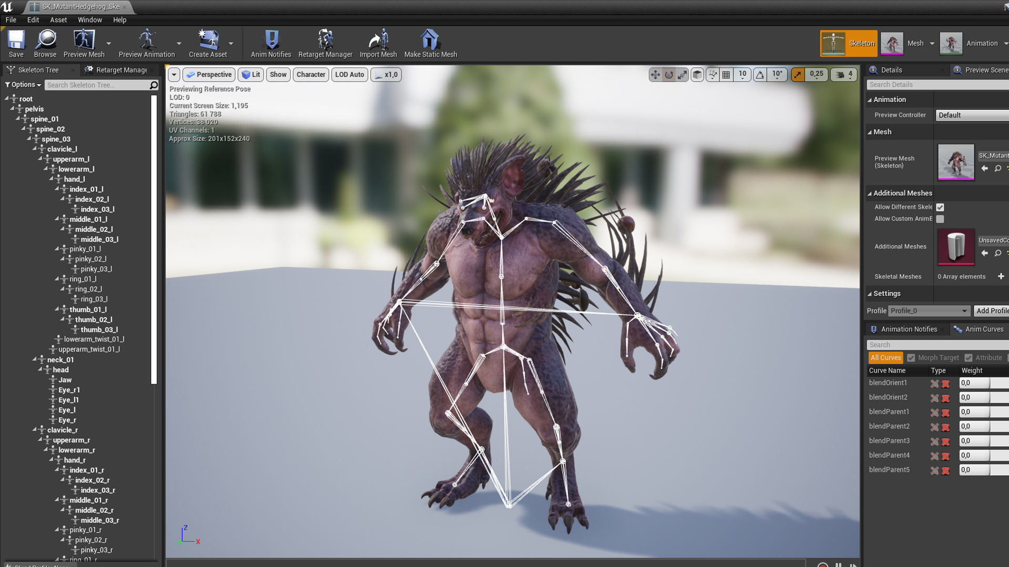Screen dimensions: 1009x567
Task: Open the Profile_0 dropdown
Action: [929, 311]
